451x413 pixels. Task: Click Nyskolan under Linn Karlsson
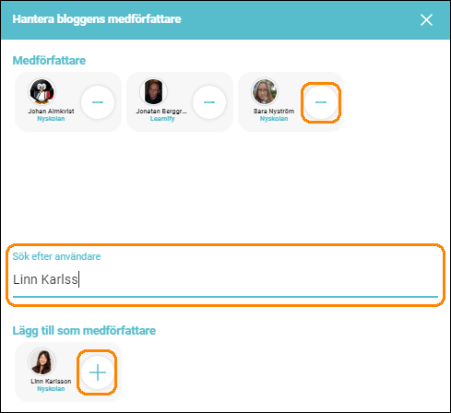tap(51, 389)
